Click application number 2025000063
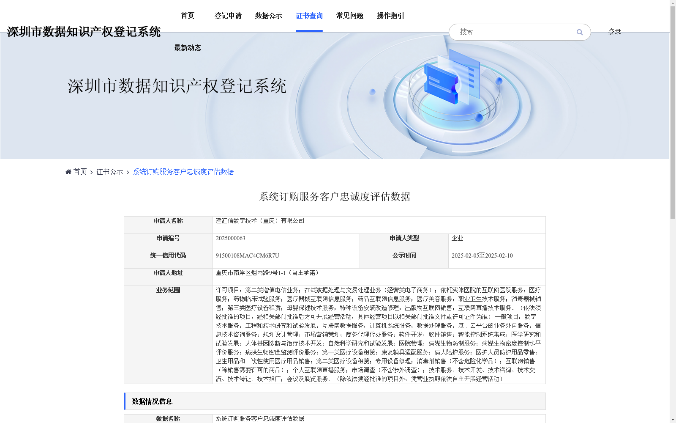676x423 pixels. click(x=230, y=238)
